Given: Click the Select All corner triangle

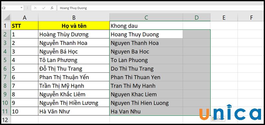Looking at the screenshot, I should (7, 18).
